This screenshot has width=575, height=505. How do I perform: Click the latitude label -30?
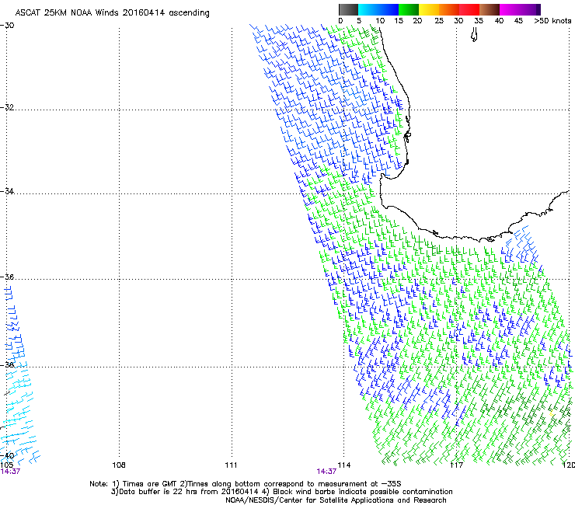[x=8, y=26]
